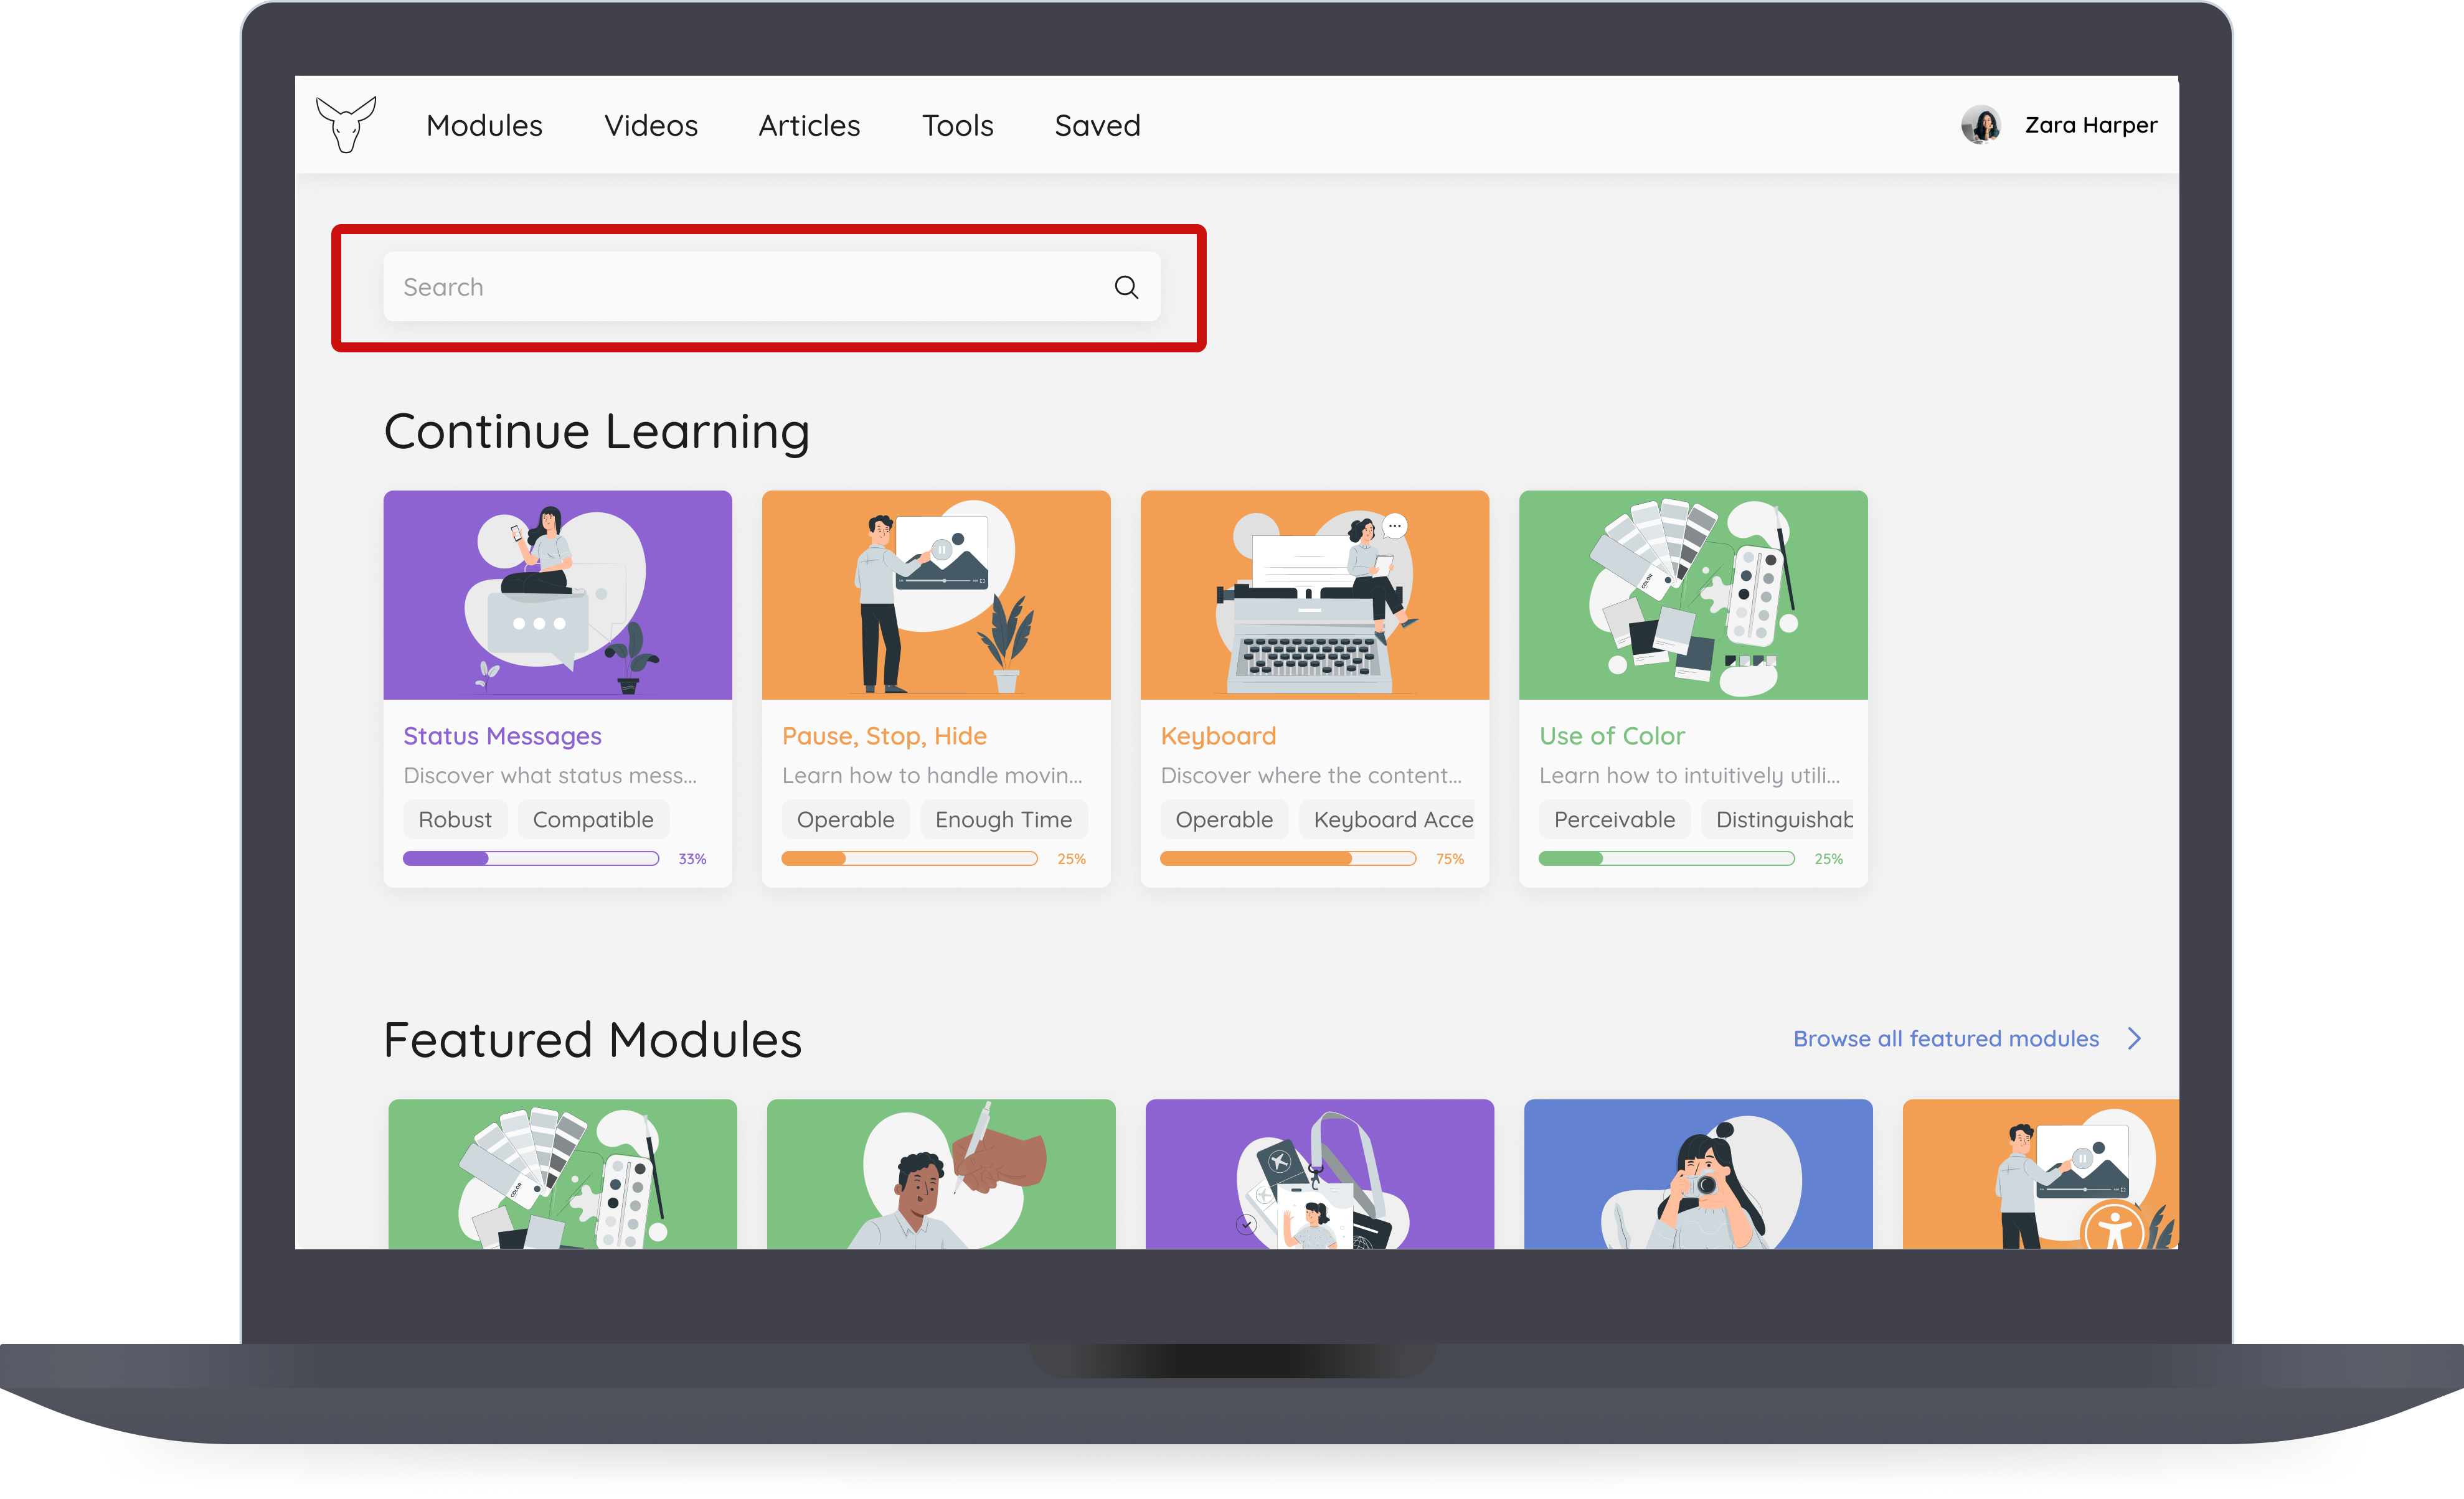Screen dimensions: 2464x1499
Task: Open the featured handwriting man module thumbnail
Action: [941, 1174]
